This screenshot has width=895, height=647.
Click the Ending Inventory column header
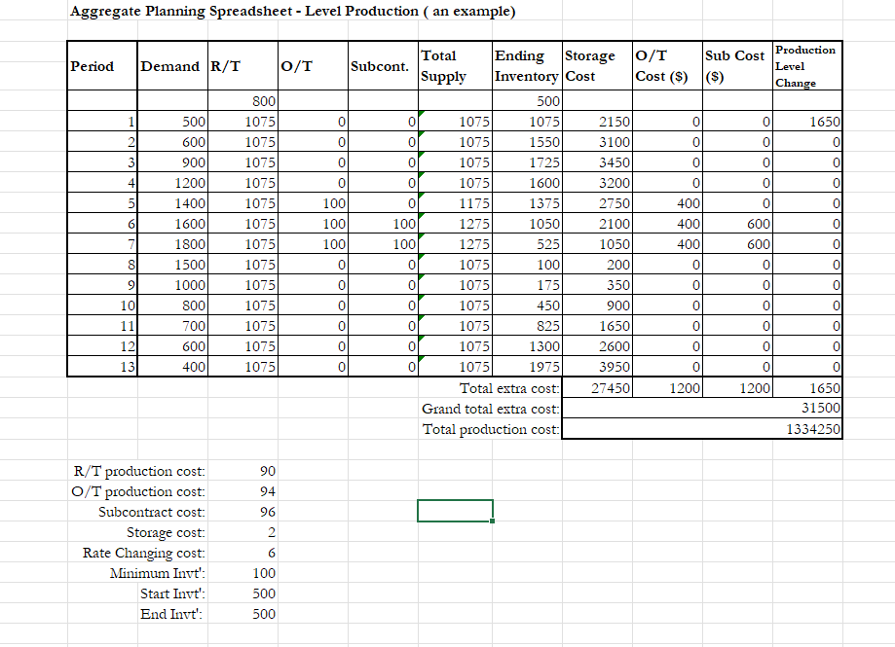coord(525,66)
